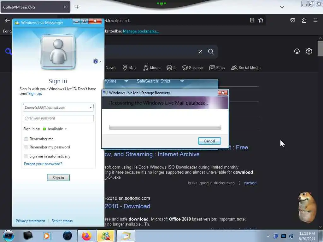Expand the Windows Live ID dropdown arrow

(91, 108)
